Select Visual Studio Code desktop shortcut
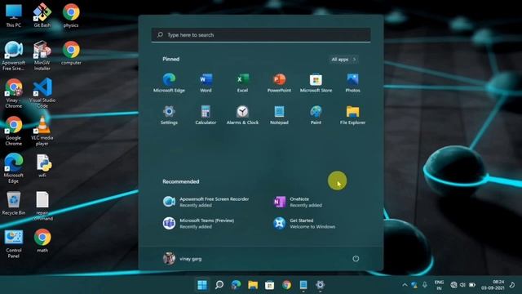This screenshot has height=294, width=522. tap(42, 93)
